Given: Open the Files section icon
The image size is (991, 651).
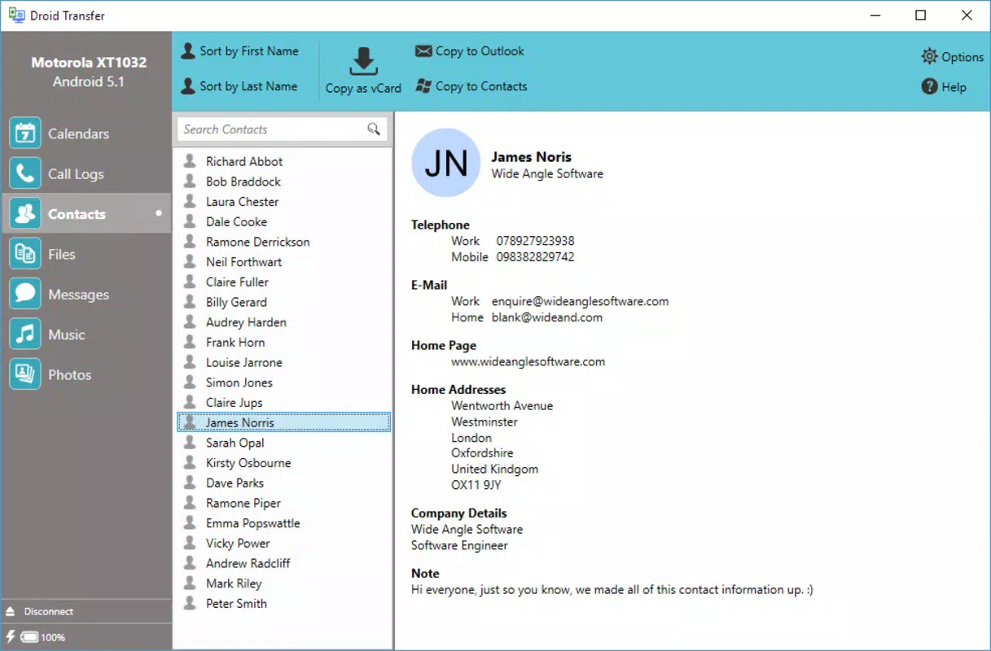Looking at the screenshot, I should pyautogui.click(x=25, y=254).
